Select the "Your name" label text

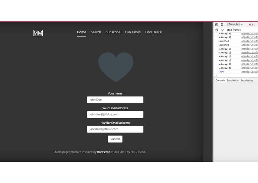115,93
